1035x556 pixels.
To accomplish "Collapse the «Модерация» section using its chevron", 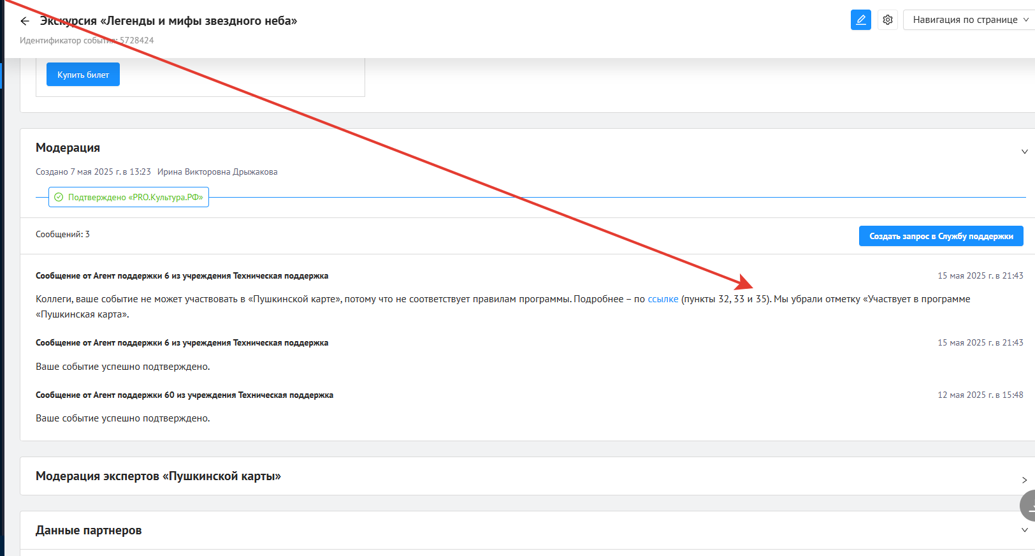I will [x=1024, y=152].
